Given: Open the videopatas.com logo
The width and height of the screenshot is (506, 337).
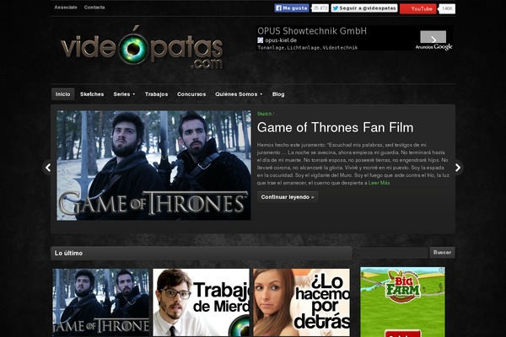Looking at the screenshot, I should click(142, 48).
